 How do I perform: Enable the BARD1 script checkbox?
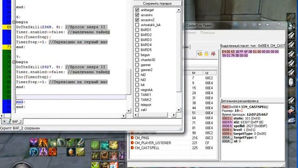pos(137,30)
